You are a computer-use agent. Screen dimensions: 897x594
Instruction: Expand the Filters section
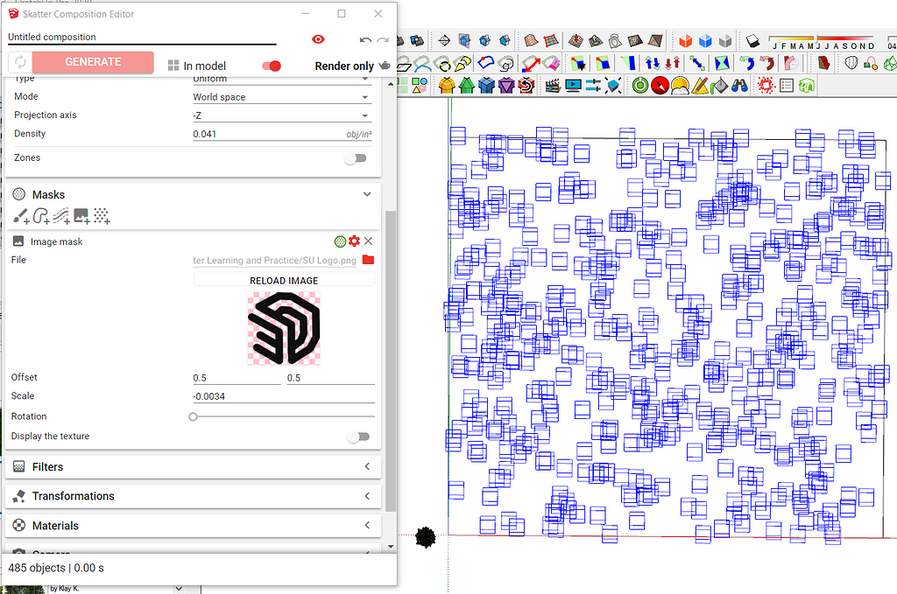click(193, 467)
